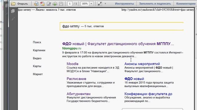
Task: Click text Обсуждение, анализ и выработка
Action: pos(147,97)
